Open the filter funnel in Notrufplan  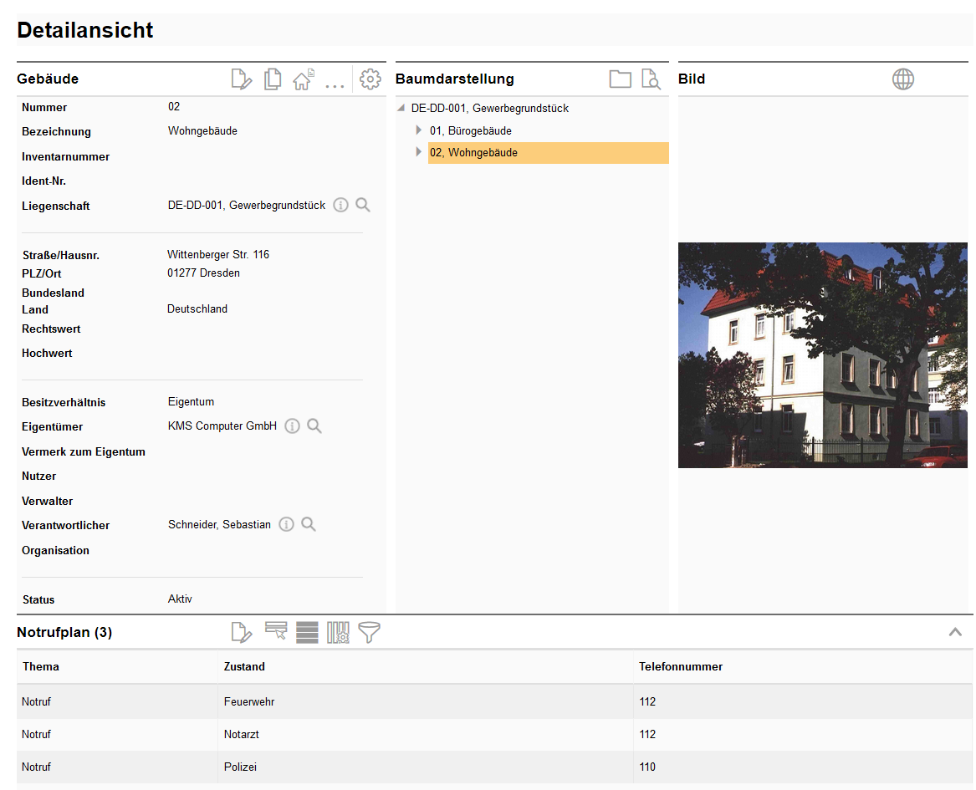[369, 633]
